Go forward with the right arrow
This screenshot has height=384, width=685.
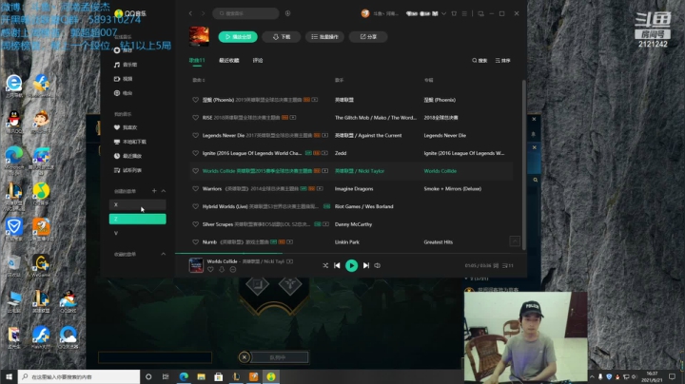coord(203,13)
